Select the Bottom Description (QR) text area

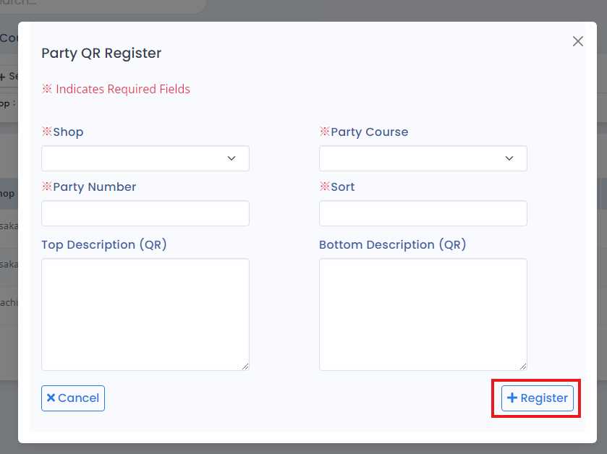[423, 314]
